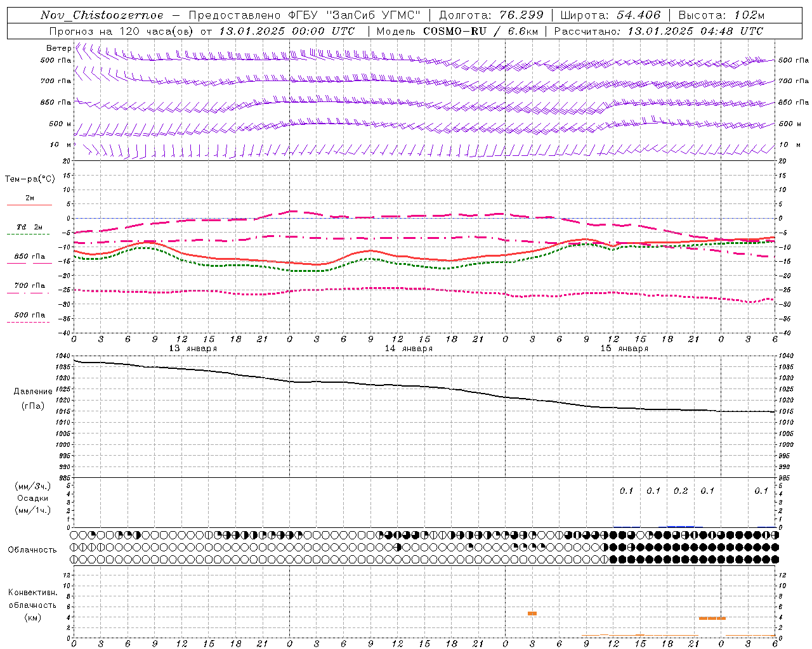
Task: Click the "10 м" wind level label on left
Action: click(60, 145)
